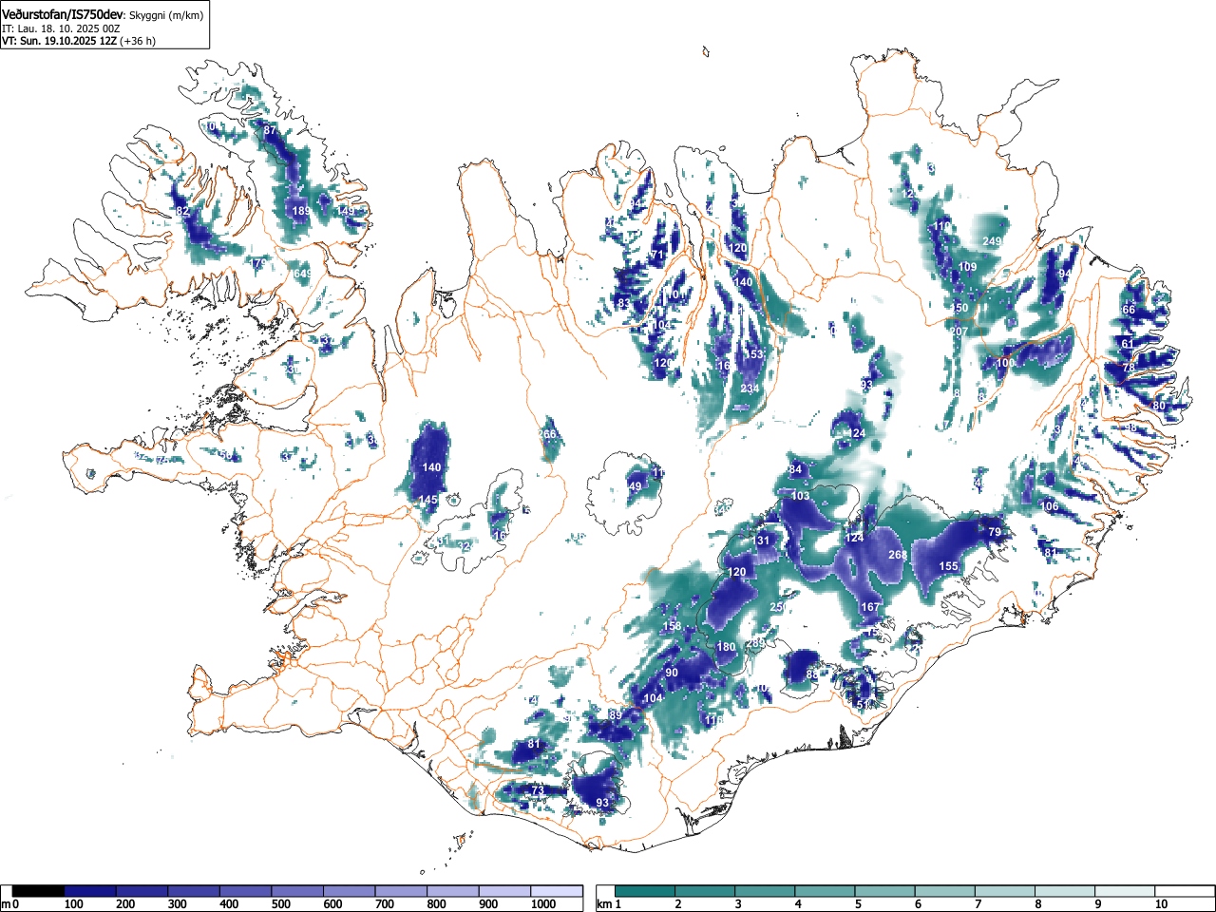Click the dark teal swatch between km 1 and 2
1216x912 pixels.
(x=645, y=891)
